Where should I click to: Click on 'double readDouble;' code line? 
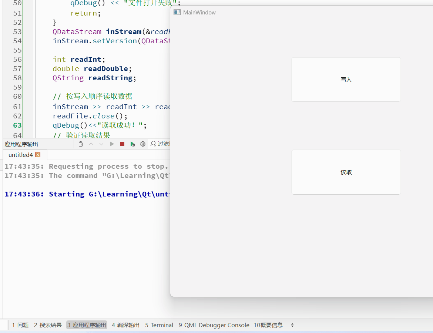pos(92,68)
